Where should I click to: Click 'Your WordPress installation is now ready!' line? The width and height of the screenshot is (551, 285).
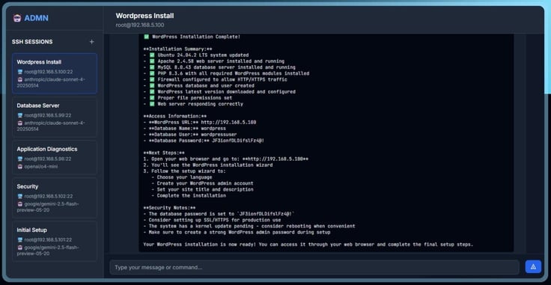coord(308,245)
